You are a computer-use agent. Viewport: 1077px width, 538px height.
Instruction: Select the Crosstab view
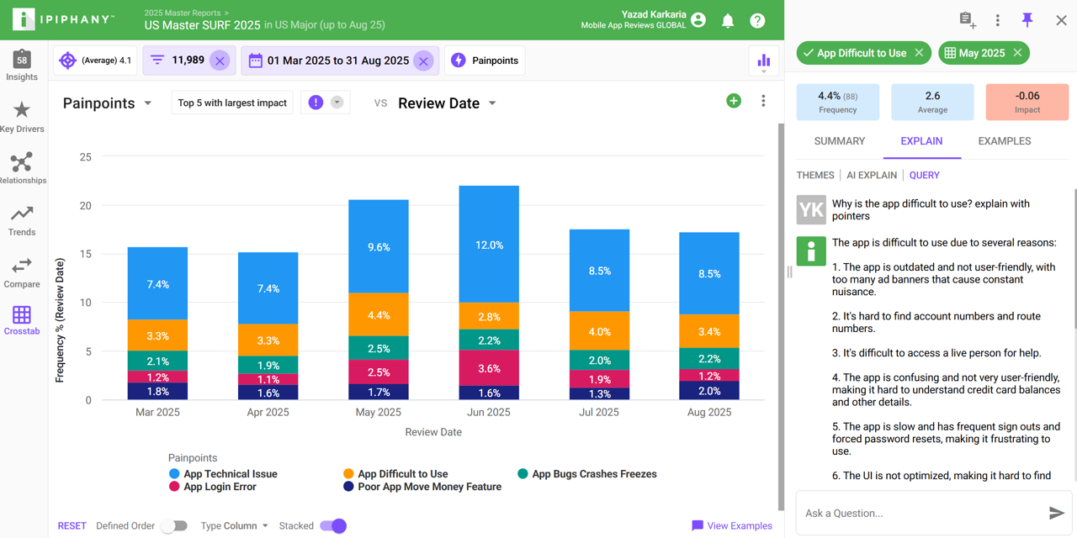click(23, 319)
